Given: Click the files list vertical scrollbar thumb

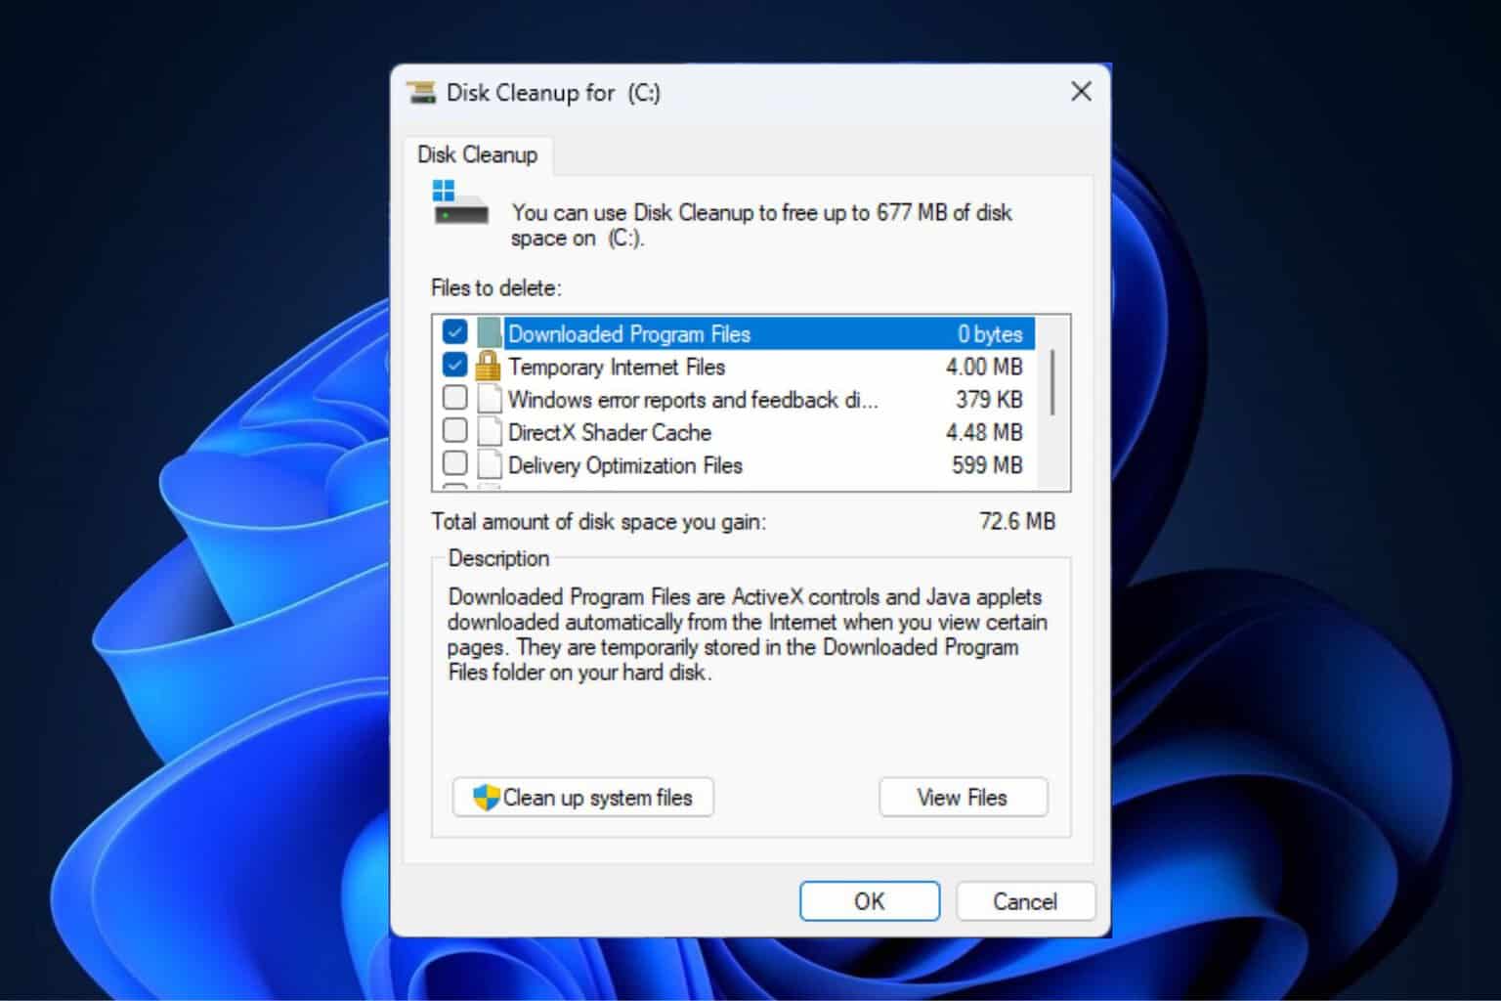Looking at the screenshot, I should click(1052, 382).
